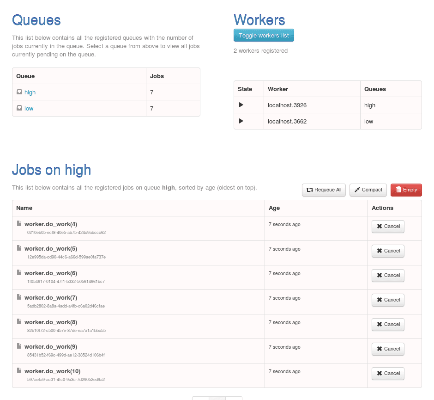Click queues cell 'low' for localhost.3662
Viewport: 434px width, 400px height.
[x=369, y=122]
